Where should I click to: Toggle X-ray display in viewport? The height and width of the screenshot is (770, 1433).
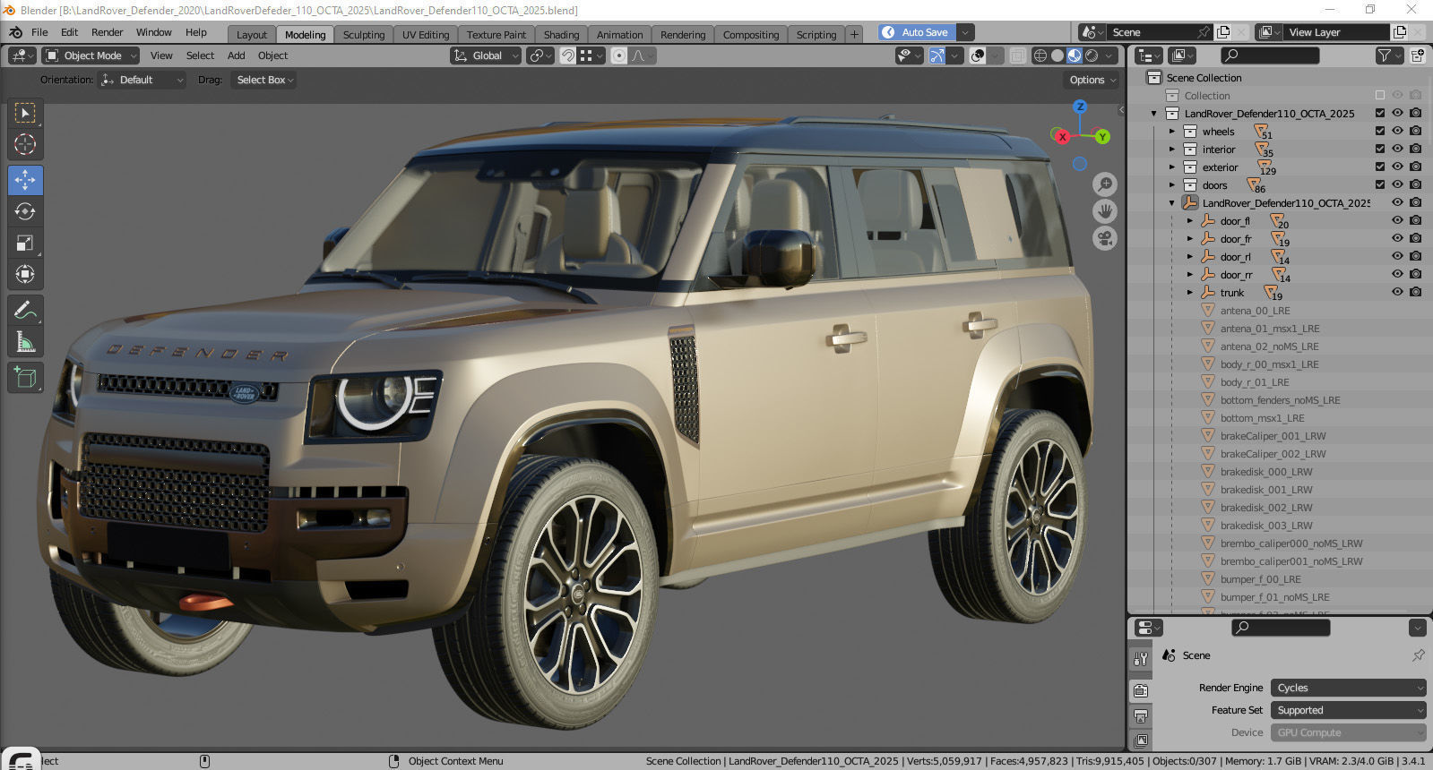click(1017, 56)
